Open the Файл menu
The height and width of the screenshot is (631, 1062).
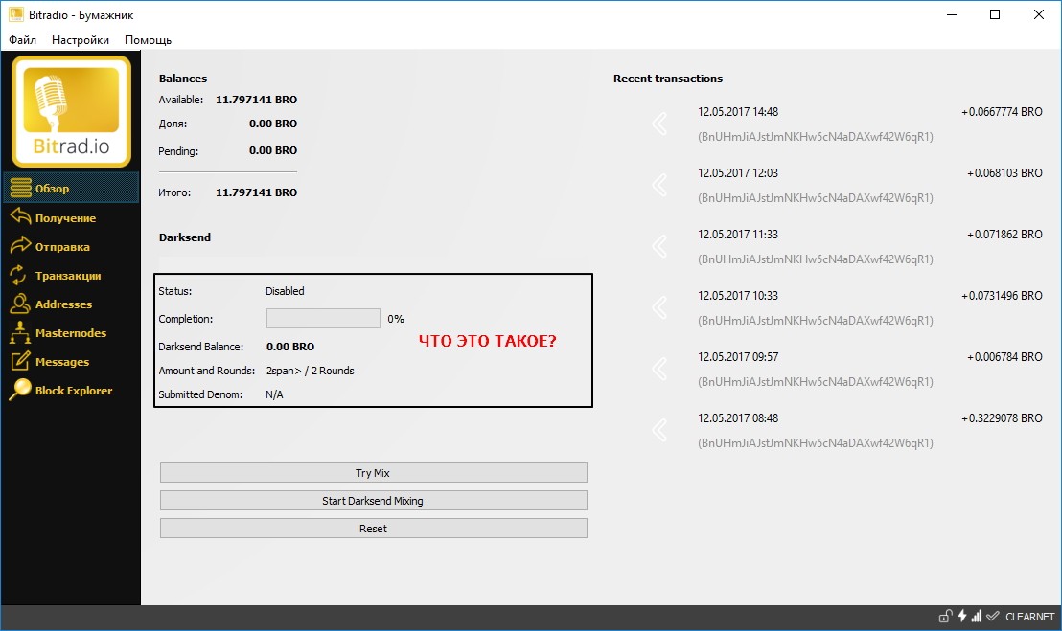[x=22, y=40]
